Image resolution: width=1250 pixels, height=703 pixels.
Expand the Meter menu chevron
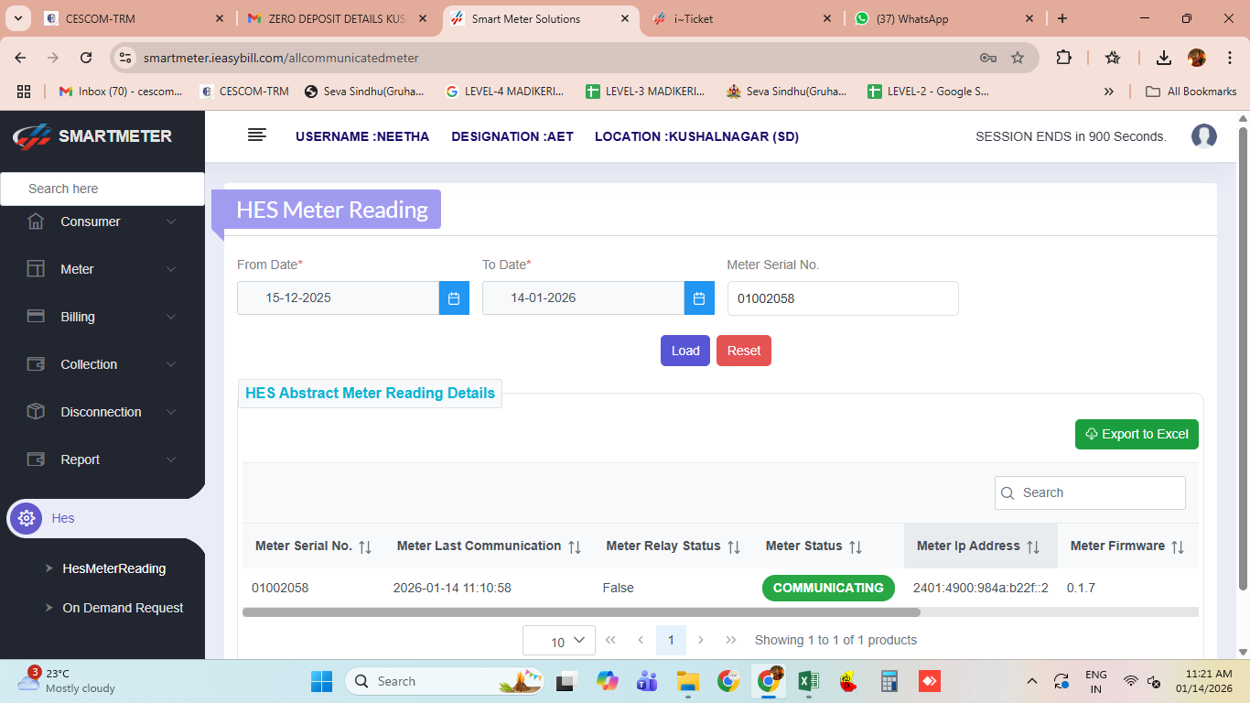tap(171, 269)
